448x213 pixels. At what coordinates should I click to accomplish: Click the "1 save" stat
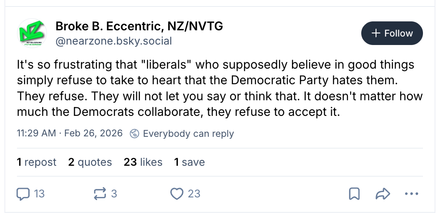pyautogui.click(x=190, y=162)
